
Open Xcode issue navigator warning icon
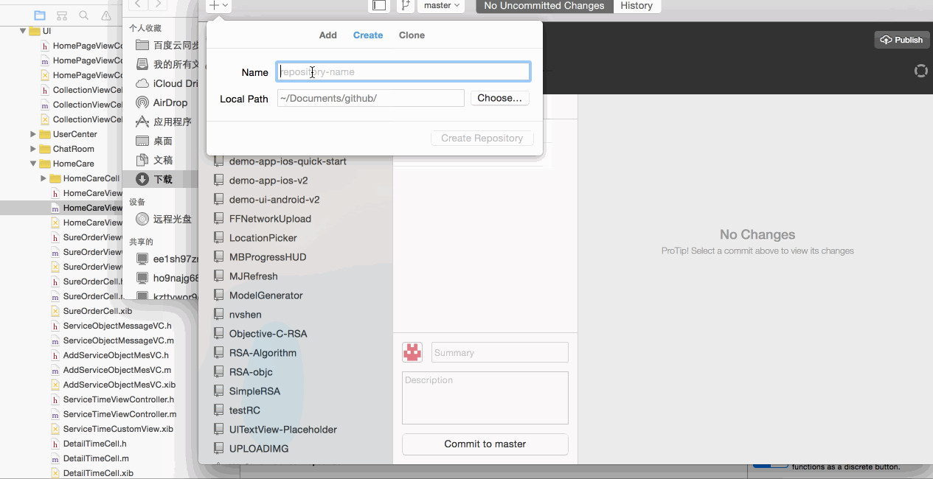coord(106,15)
